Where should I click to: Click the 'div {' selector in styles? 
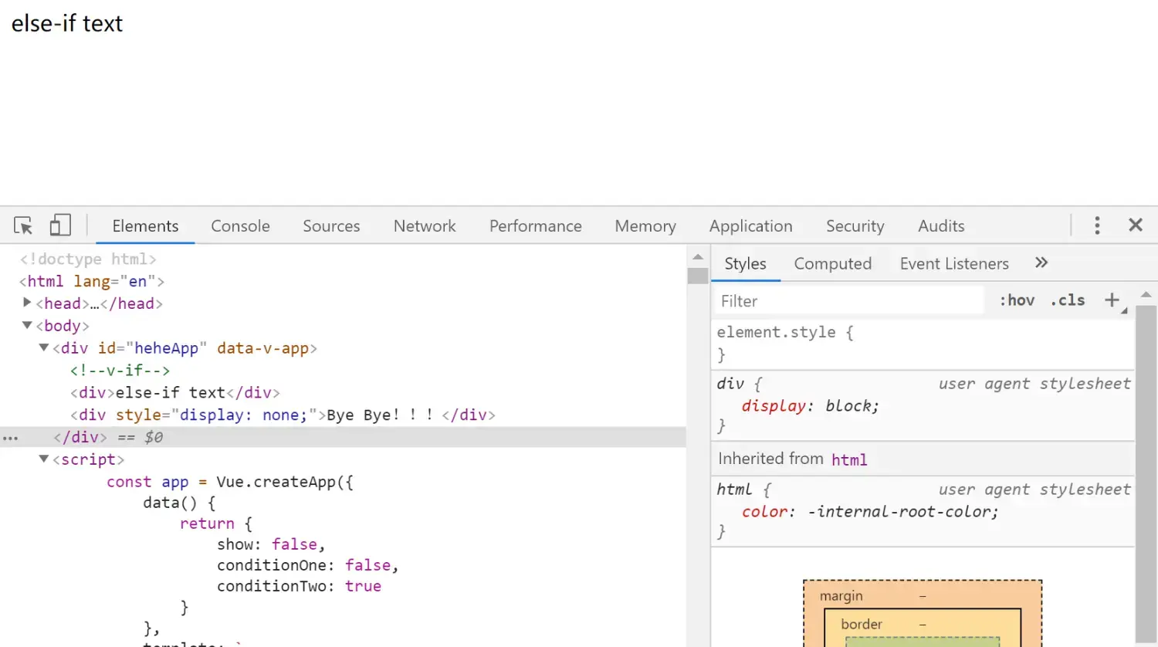[739, 383]
